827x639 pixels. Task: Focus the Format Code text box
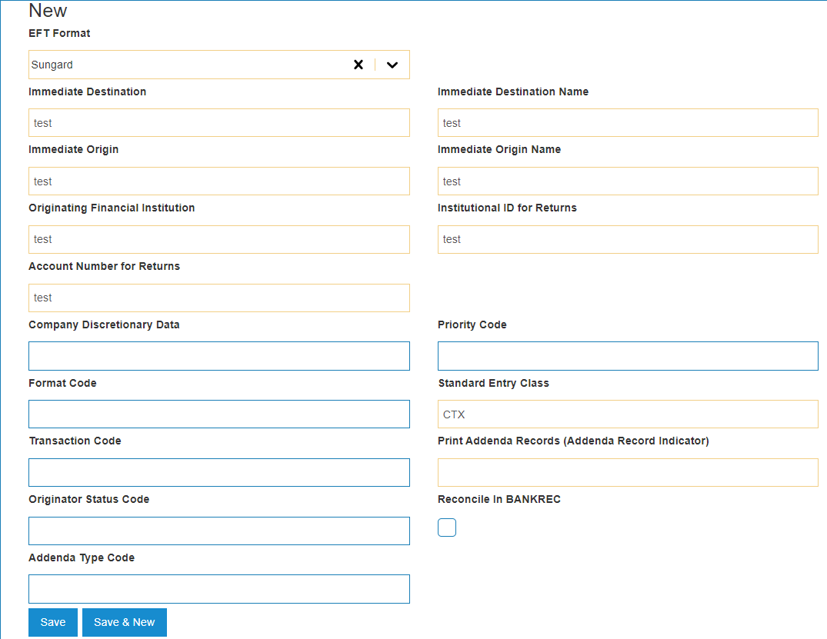219,414
